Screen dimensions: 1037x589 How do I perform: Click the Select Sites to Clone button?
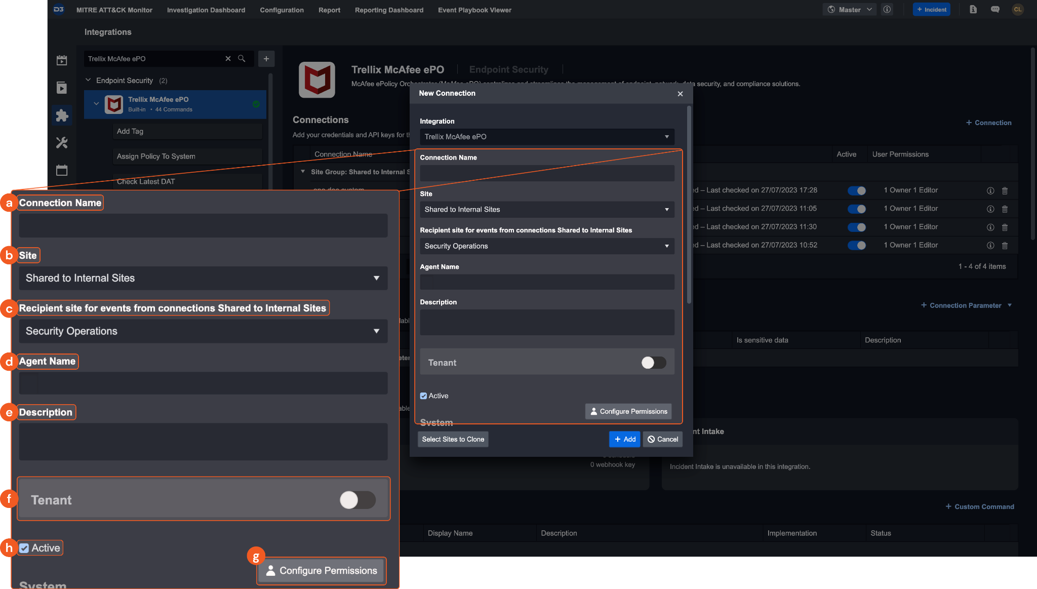pos(453,439)
